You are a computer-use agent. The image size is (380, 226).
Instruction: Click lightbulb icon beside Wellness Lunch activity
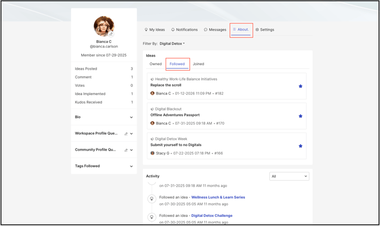[x=151, y=199]
